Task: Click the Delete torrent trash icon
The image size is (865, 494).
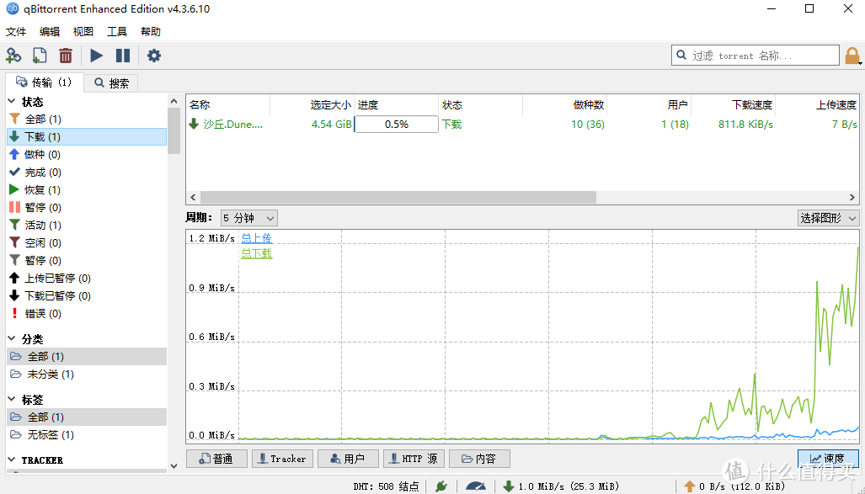Action: (x=66, y=55)
